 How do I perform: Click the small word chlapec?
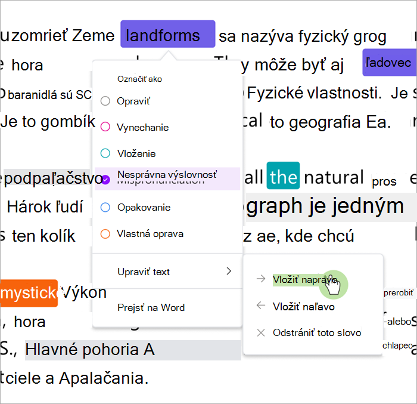point(397,346)
